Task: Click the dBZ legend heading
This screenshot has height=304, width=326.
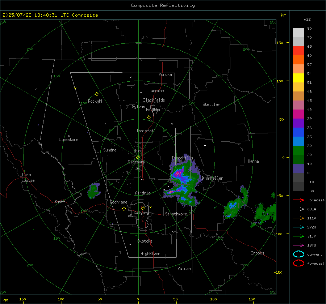Action: [307, 19]
